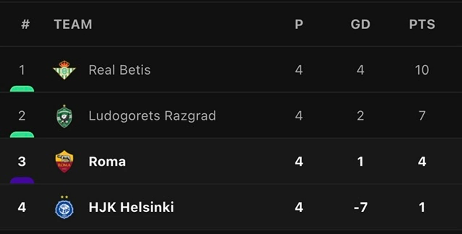Viewport: 462px width, 234px height.
Task: Click Ludogorets Razgrad points value 7
Action: 422,116
